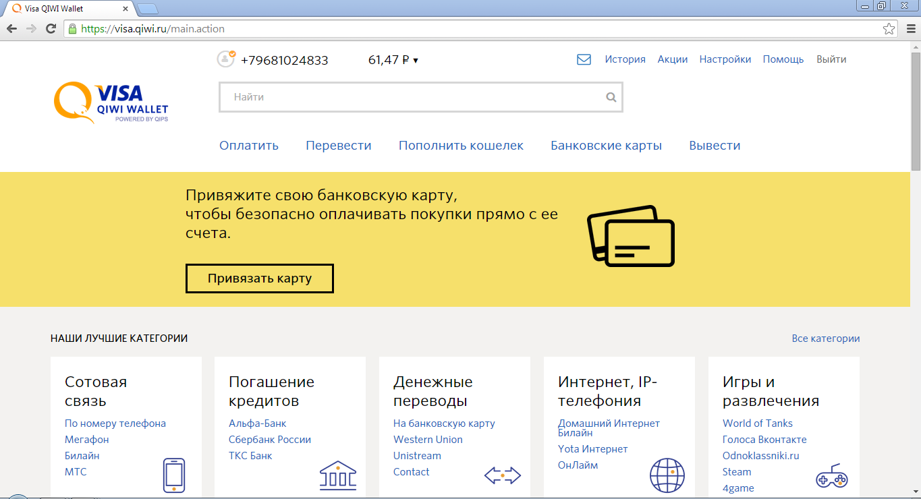Open the Мегафон link
The image size is (921, 499).
87,440
